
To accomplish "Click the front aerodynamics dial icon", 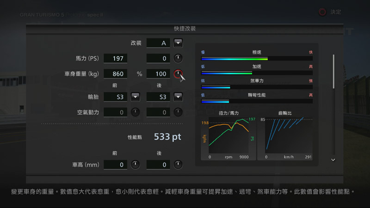I will [x=135, y=112].
